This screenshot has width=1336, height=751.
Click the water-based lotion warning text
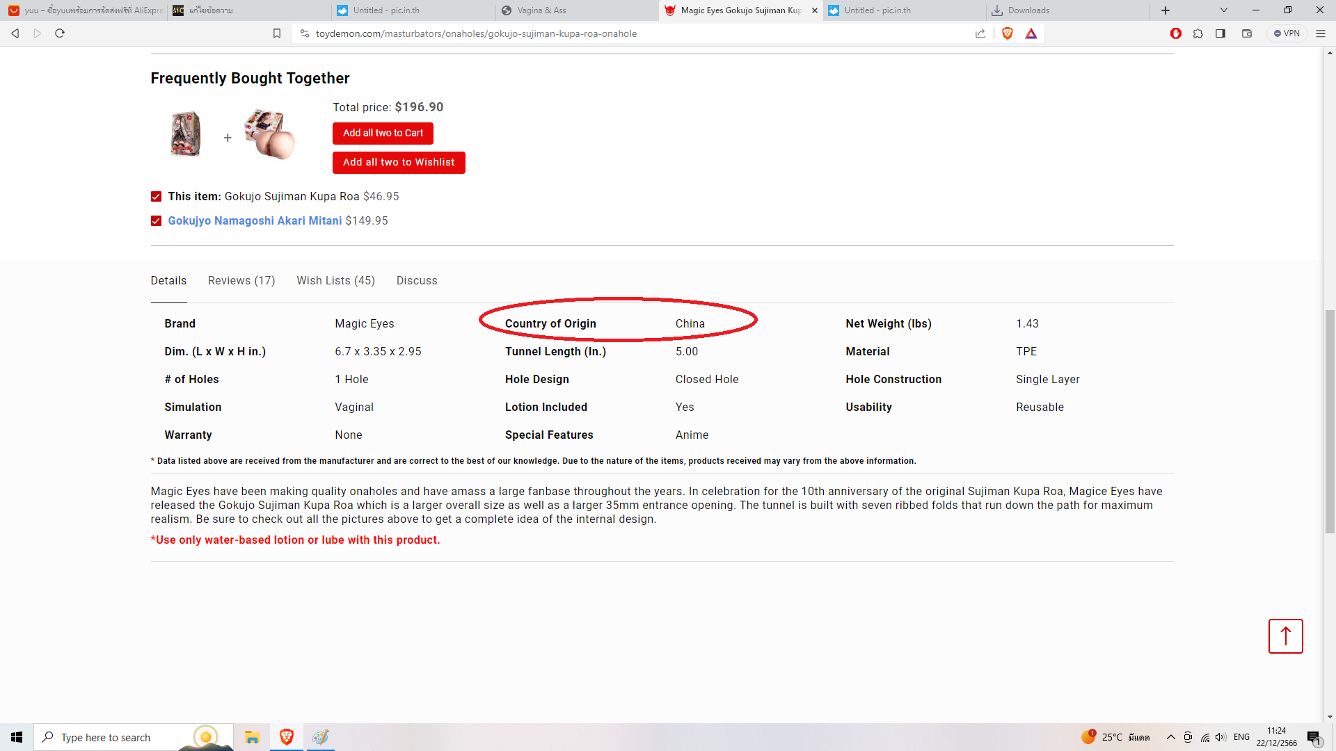click(x=295, y=540)
